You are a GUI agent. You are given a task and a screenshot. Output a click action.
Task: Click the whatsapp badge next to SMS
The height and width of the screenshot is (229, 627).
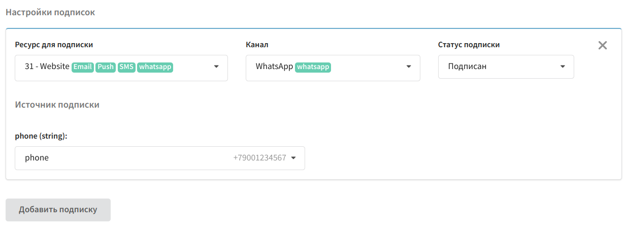(155, 67)
